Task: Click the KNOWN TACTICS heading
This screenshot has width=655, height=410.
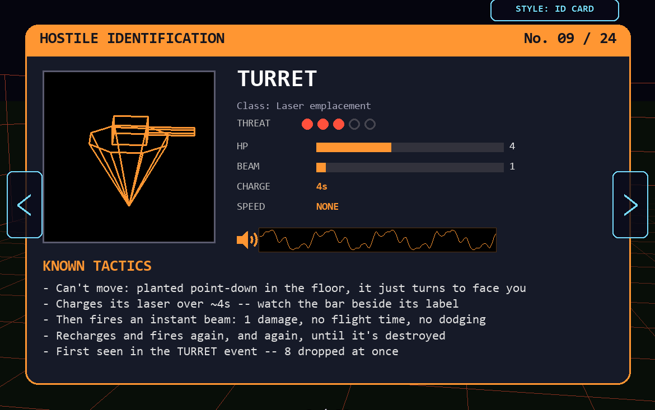Action: tap(97, 266)
